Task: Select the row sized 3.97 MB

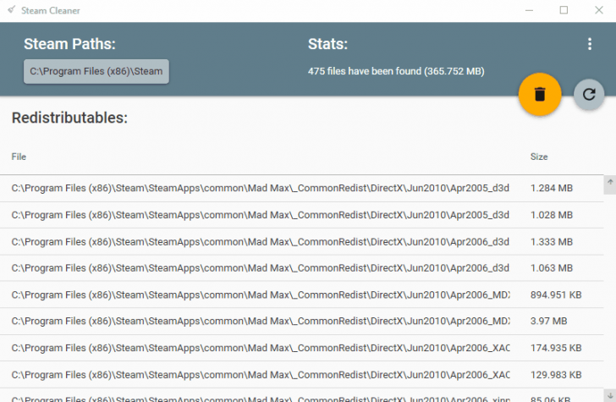Action: pyautogui.click(x=302, y=322)
